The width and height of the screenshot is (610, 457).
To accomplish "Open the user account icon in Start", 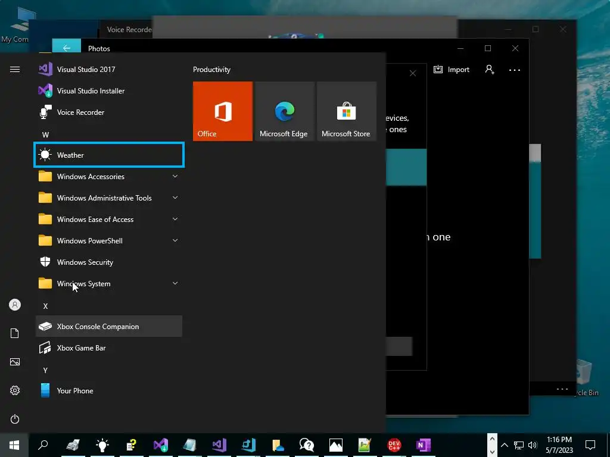I will [x=15, y=305].
